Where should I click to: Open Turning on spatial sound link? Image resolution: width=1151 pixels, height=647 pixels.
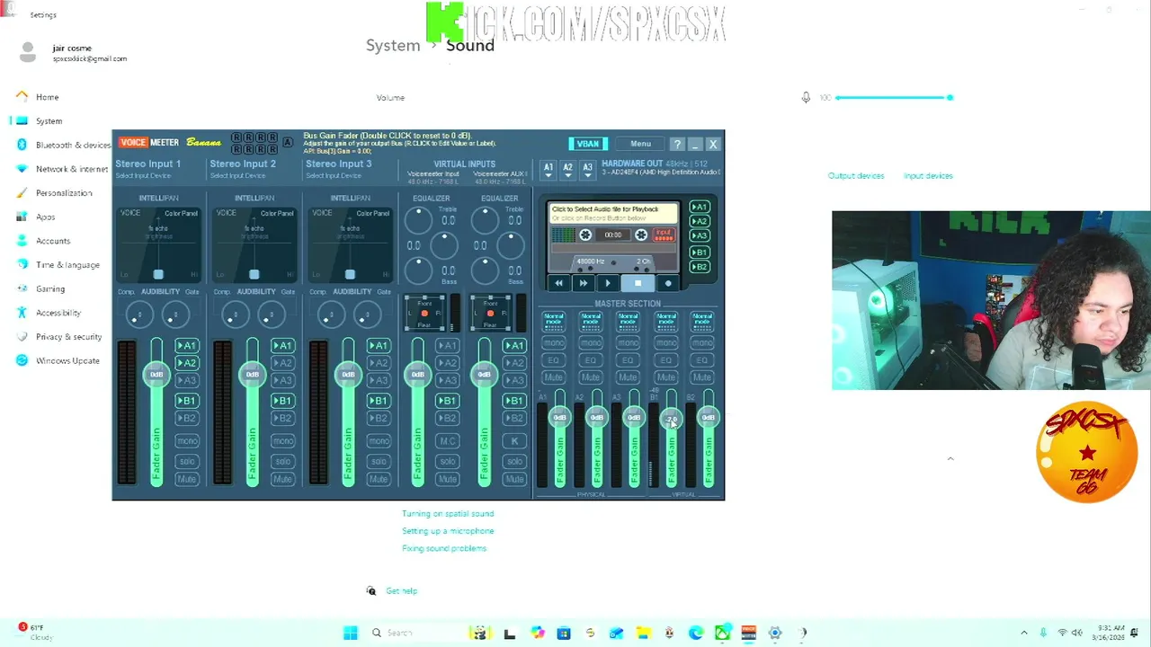click(448, 514)
